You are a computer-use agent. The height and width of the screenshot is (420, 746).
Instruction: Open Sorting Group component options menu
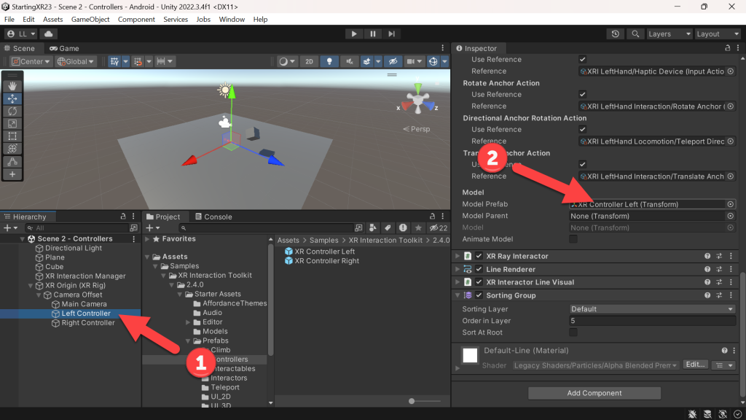[731, 295]
